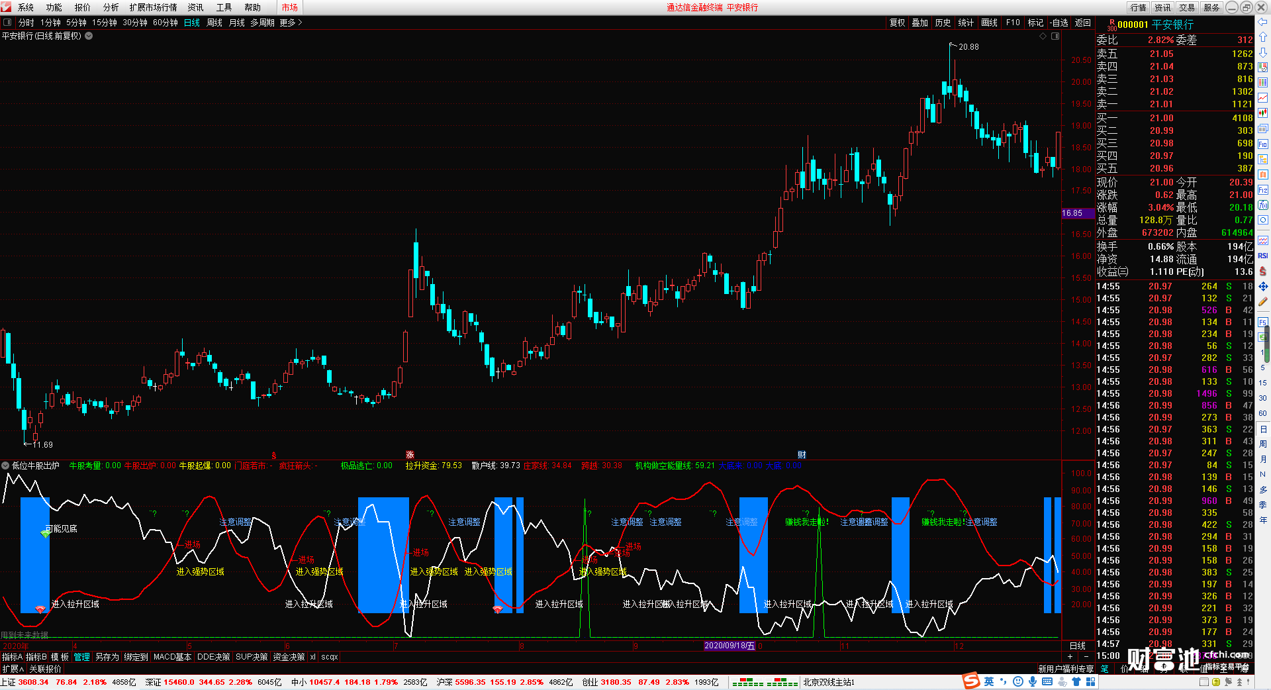The width and height of the screenshot is (1271, 690).
Task: Open the candlestick chart icon in sidebar
Action: [1263, 113]
